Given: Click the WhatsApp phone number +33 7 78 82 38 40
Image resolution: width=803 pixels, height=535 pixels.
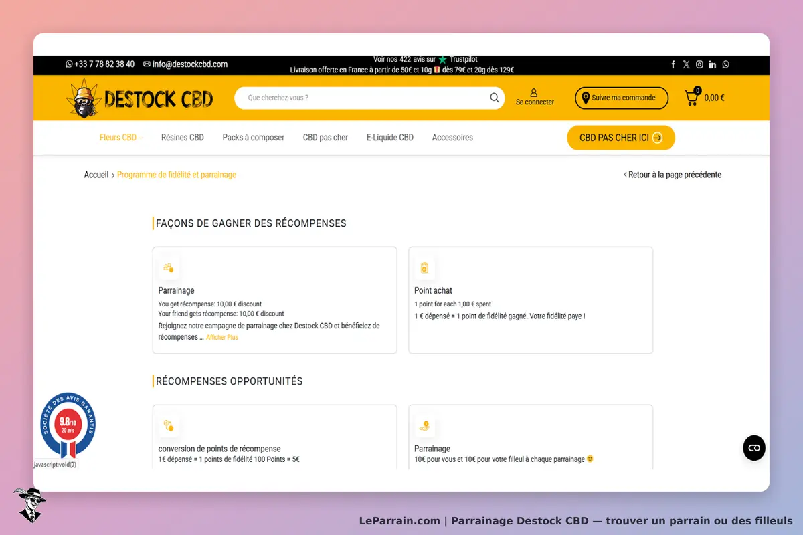Looking at the screenshot, I should point(100,64).
